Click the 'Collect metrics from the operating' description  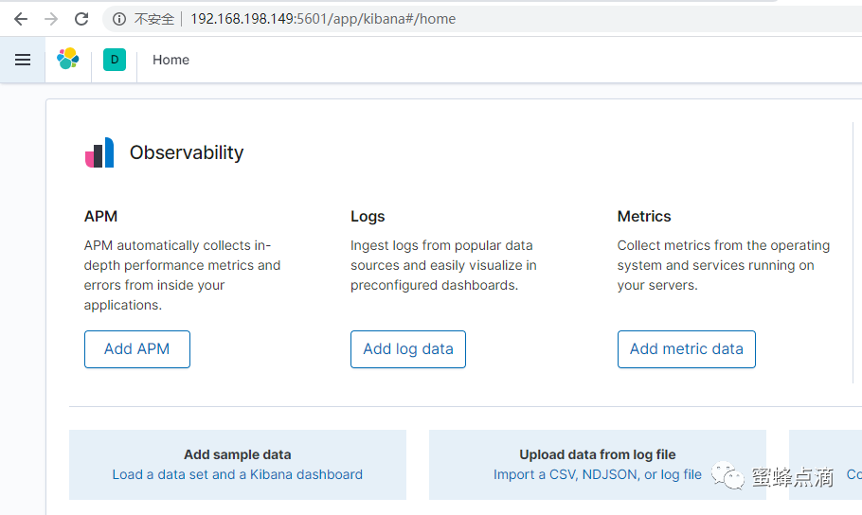coord(724,265)
